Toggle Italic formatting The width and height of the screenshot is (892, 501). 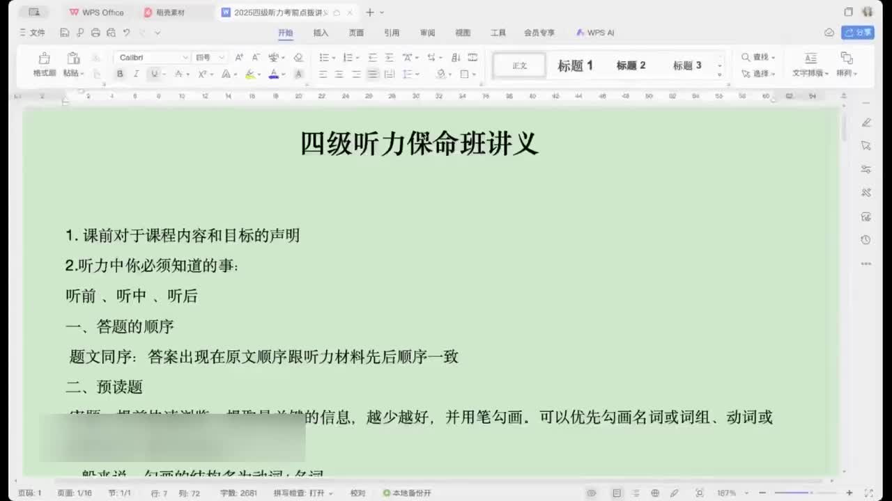tap(136, 74)
